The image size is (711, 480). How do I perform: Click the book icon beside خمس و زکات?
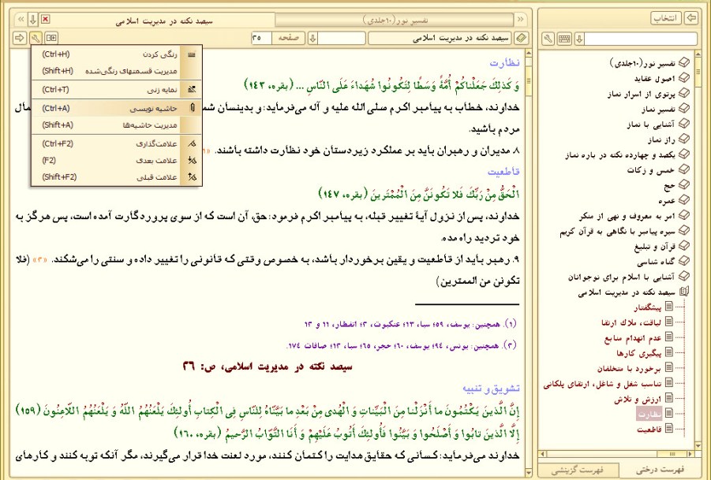pos(684,169)
